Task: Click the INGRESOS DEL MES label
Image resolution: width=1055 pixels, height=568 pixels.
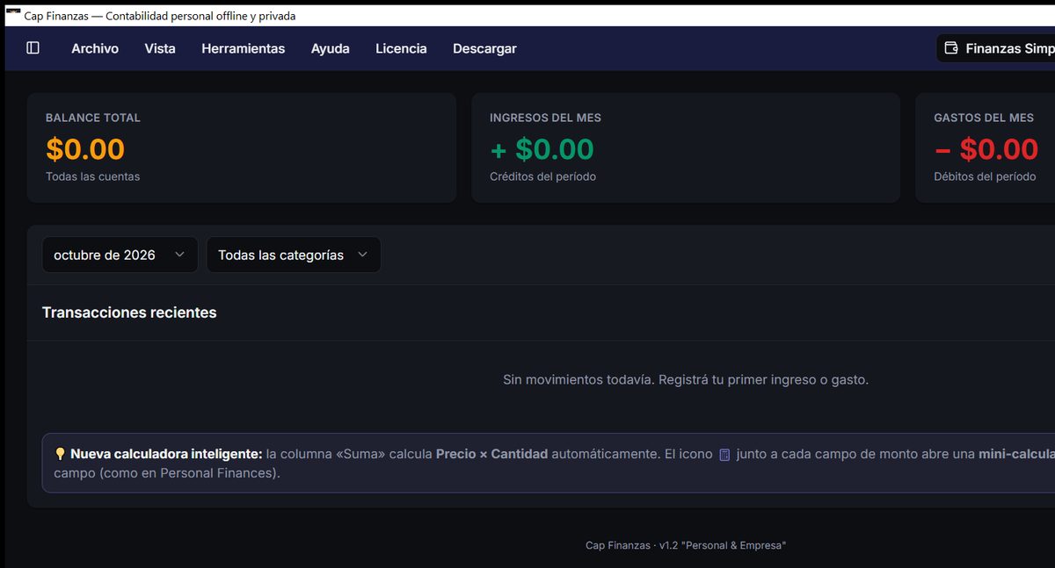Action: tap(545, 118)
